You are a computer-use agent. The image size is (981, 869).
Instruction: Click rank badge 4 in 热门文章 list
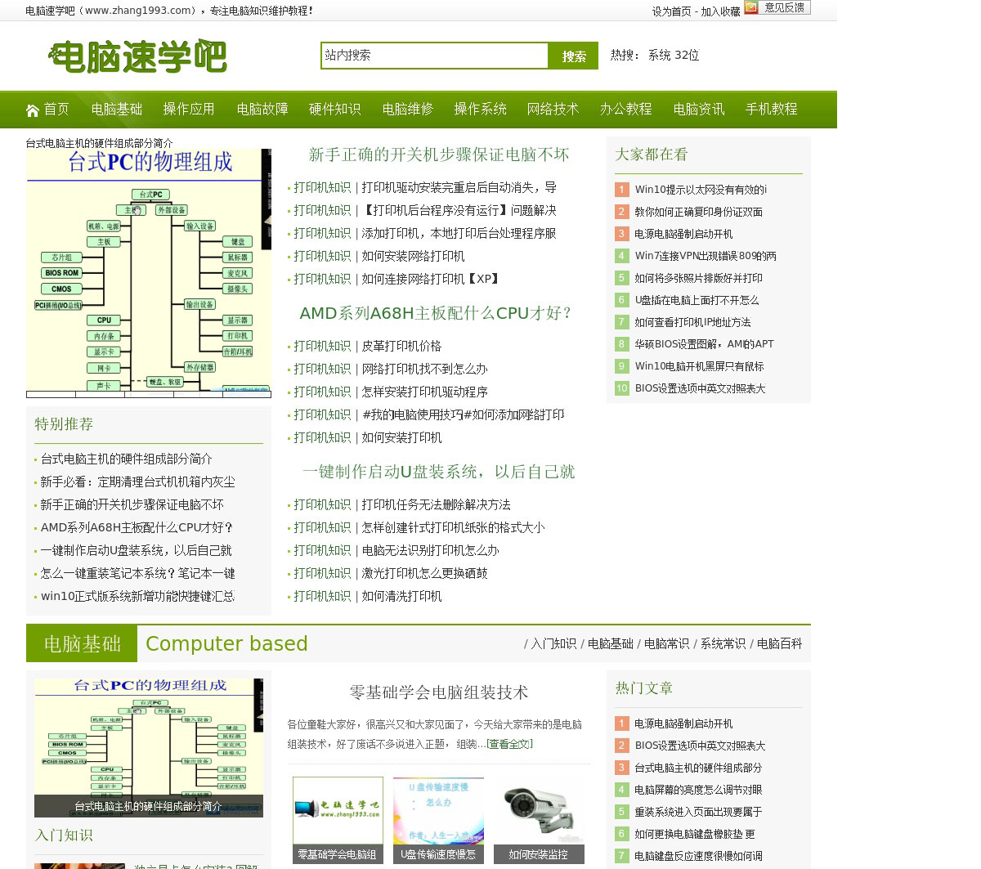click(621, 790)
